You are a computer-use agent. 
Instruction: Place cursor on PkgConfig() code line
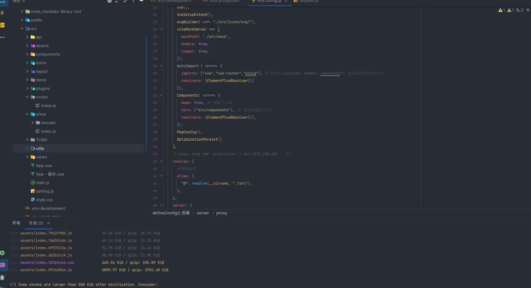pyautogui.click(x=189, y=132)
